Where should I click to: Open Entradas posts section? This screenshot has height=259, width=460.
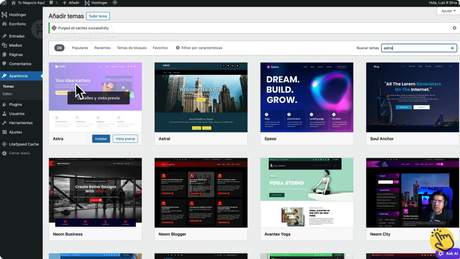(17, 36)
